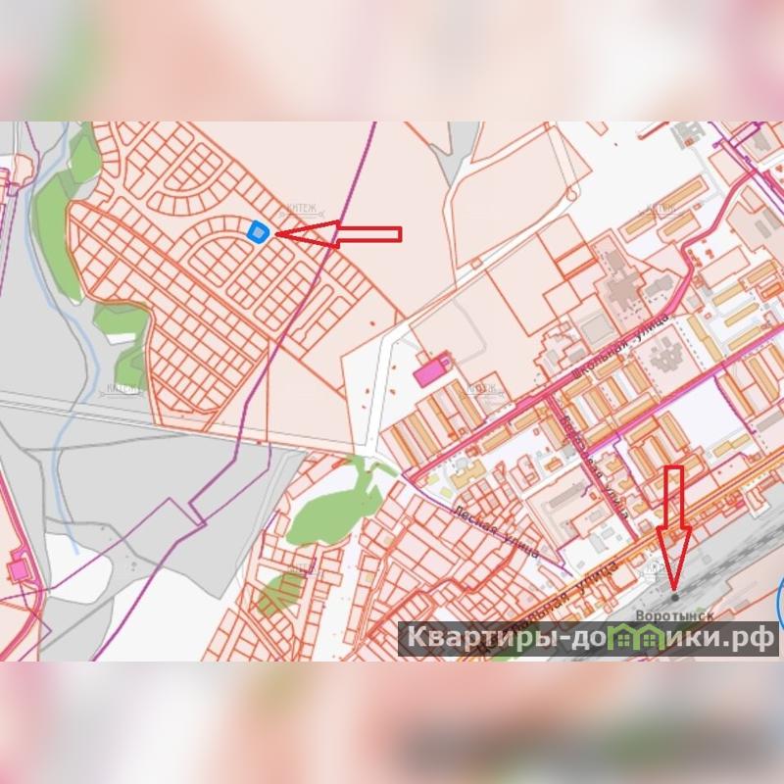Select the Школьная улица street label

[621, 345]
